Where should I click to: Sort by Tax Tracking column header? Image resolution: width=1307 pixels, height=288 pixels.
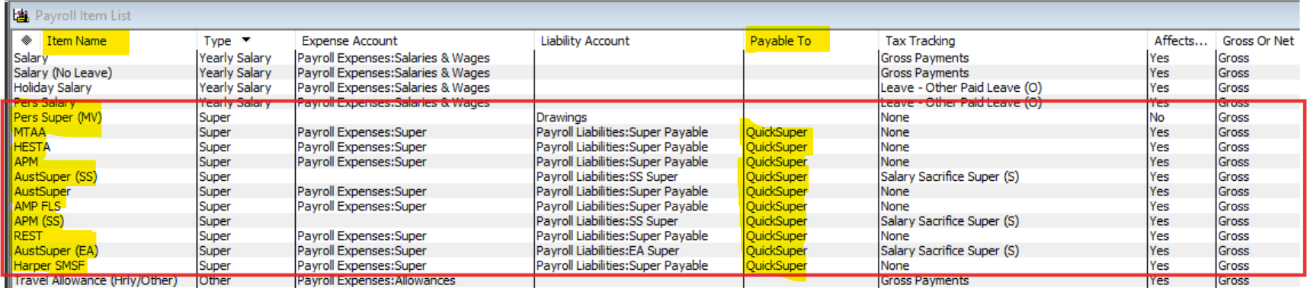[x=920, y=41]
